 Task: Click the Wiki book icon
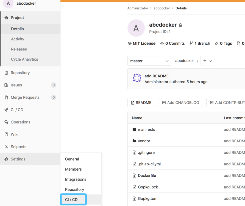[x=6, y=134]
